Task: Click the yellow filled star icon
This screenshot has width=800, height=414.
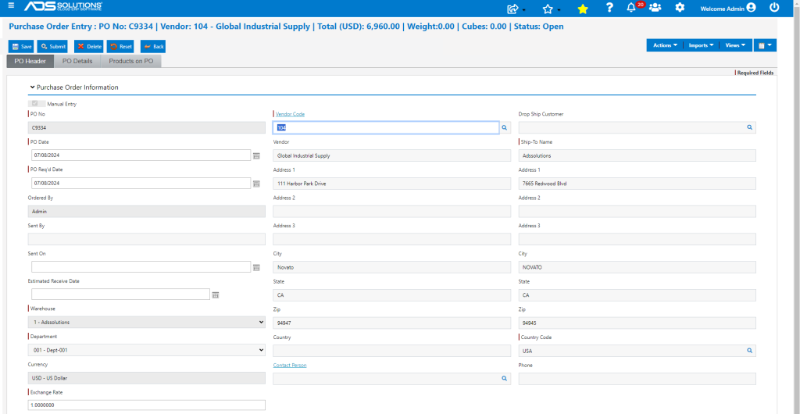Action: coord(583,8)
